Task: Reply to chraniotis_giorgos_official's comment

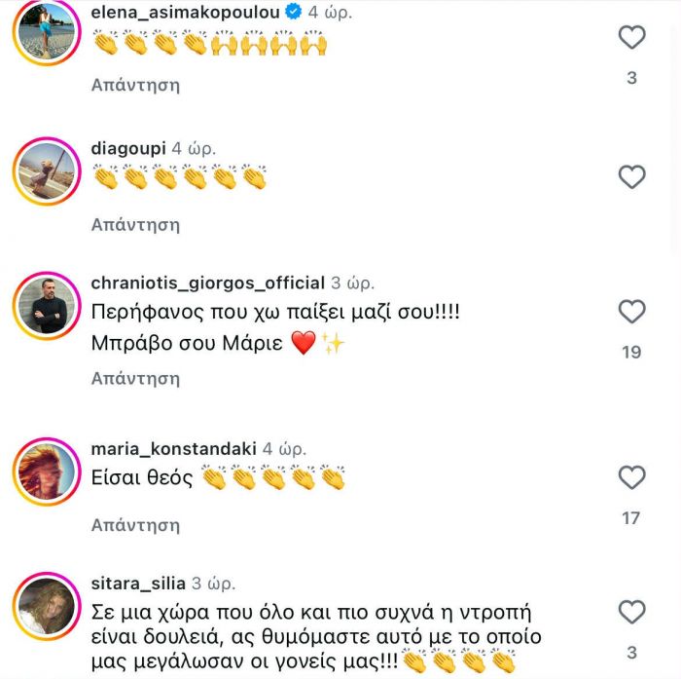Action: coord(135,378)
